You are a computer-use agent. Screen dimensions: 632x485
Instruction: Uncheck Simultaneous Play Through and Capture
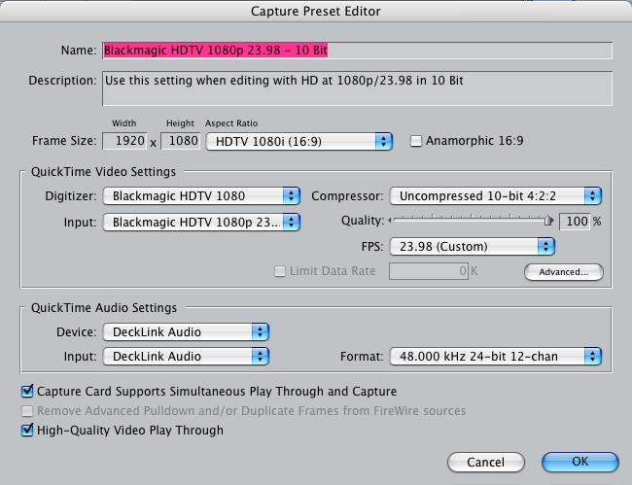(x=27, y=391)
